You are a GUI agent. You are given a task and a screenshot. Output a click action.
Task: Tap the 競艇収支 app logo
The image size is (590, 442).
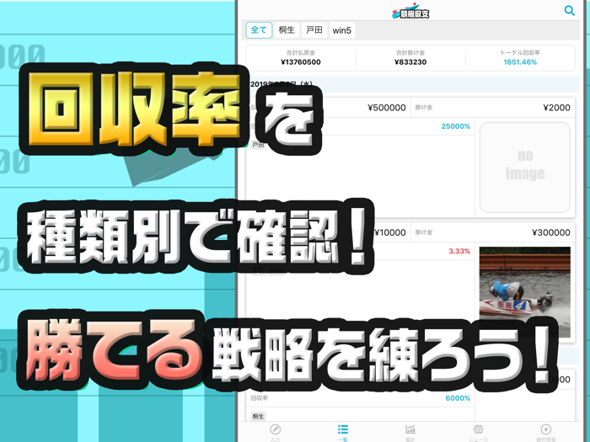coord(410,11)
